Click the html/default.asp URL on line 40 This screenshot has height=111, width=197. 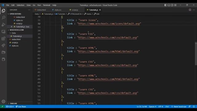[x=108, y=51]
